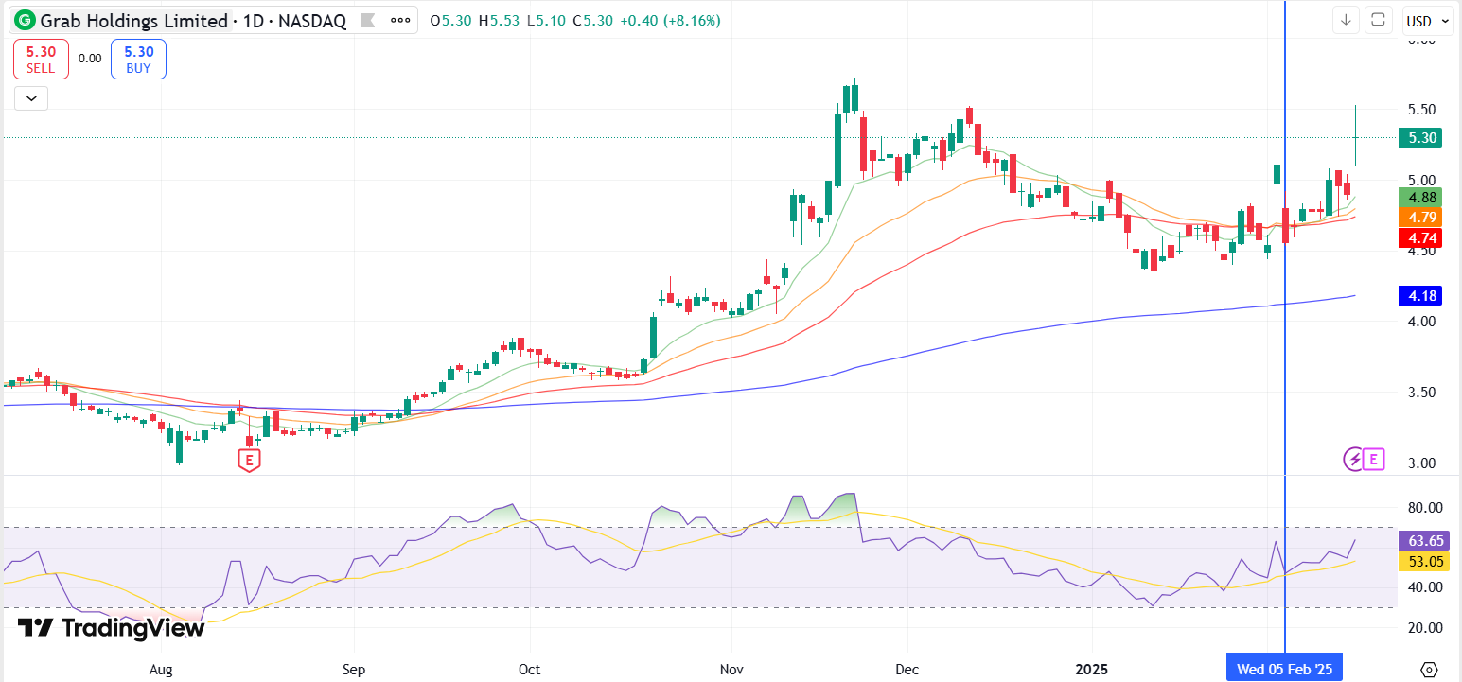This screenshot has width=1462, height=682.
Task: Click the Grab Holdings Limited symbol name
Action: click(x=134, y=20)
